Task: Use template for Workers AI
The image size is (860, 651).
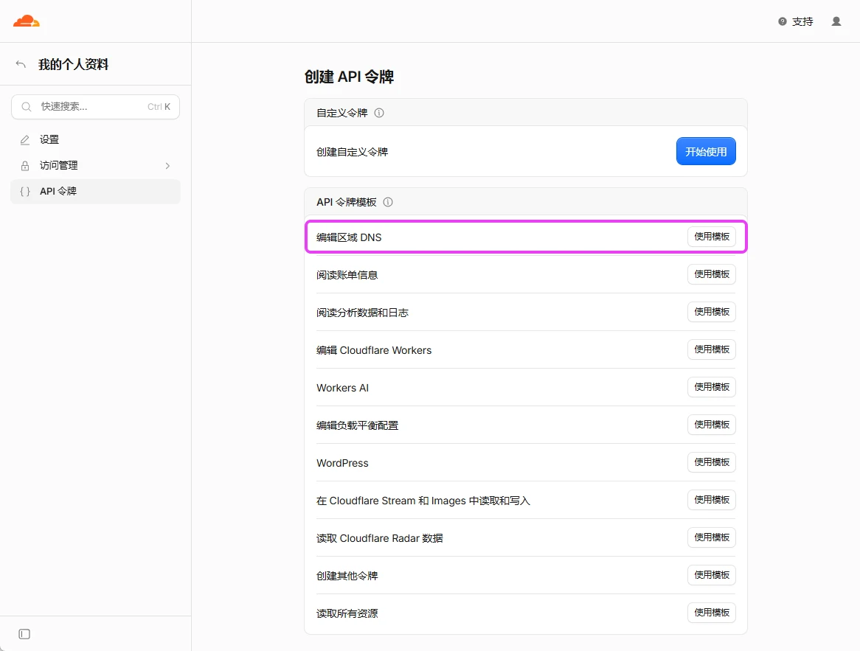Action: [711, 387]
